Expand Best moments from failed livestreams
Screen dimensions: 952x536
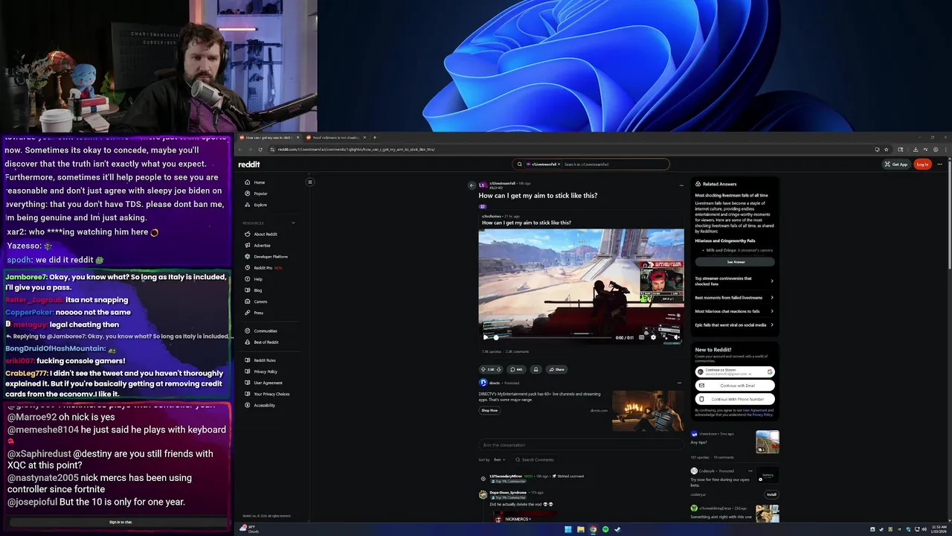coord(735,298)
